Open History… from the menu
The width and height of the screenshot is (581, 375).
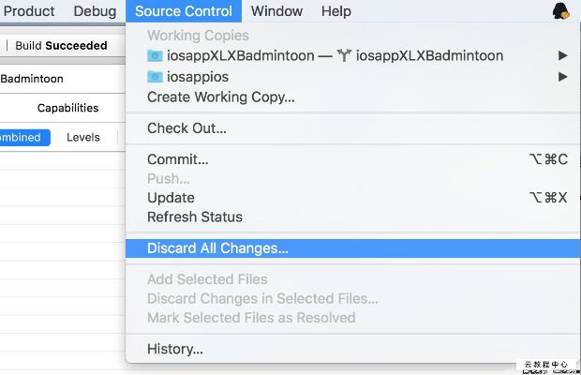point(175,350)
